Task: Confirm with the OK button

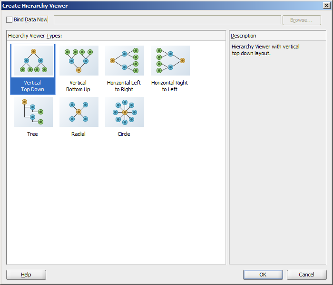Action: [263, 275]
